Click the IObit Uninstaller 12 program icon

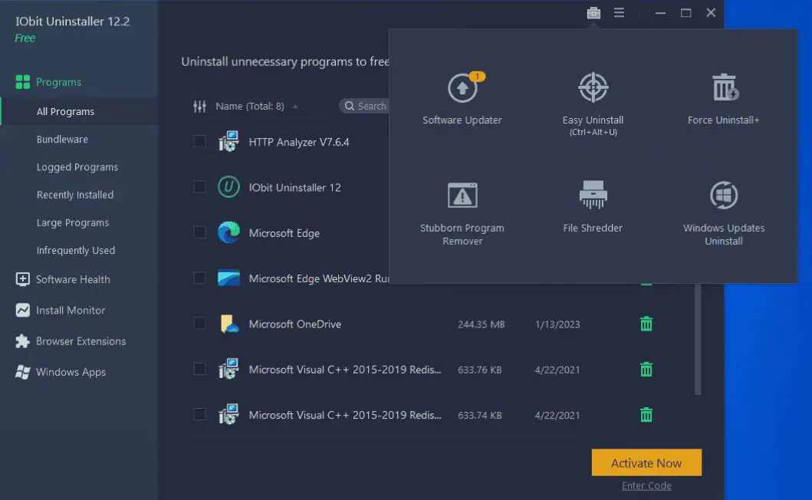click(228, 187)
